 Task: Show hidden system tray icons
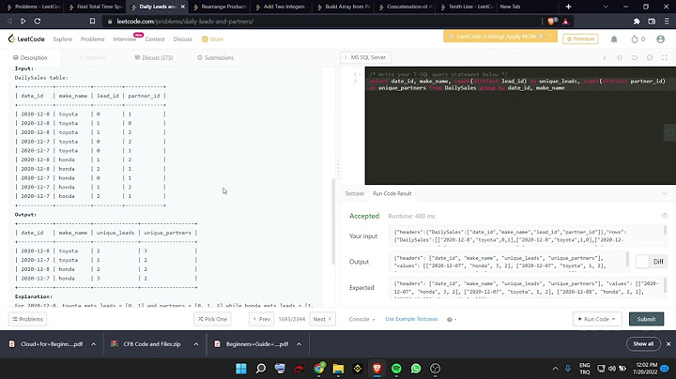click(x=555, y=369)
